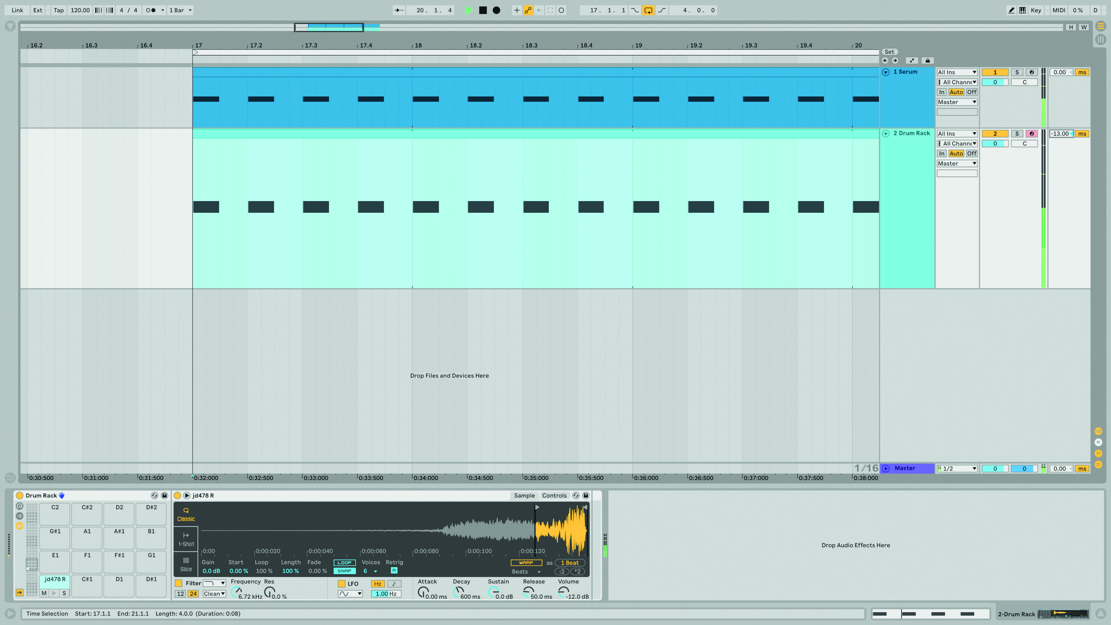Save Drum Rack preset disk icon

[x=164, y=496]
